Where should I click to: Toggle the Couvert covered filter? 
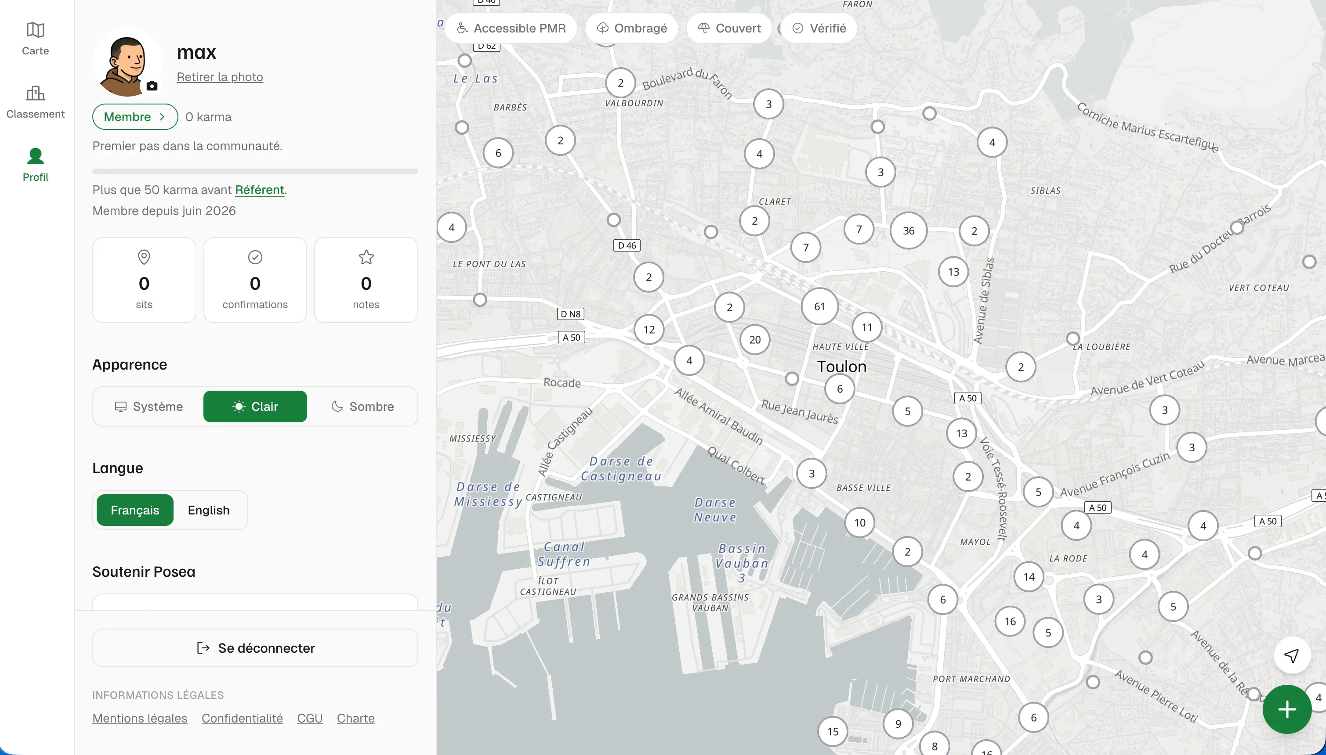click(x=729, y=28)
